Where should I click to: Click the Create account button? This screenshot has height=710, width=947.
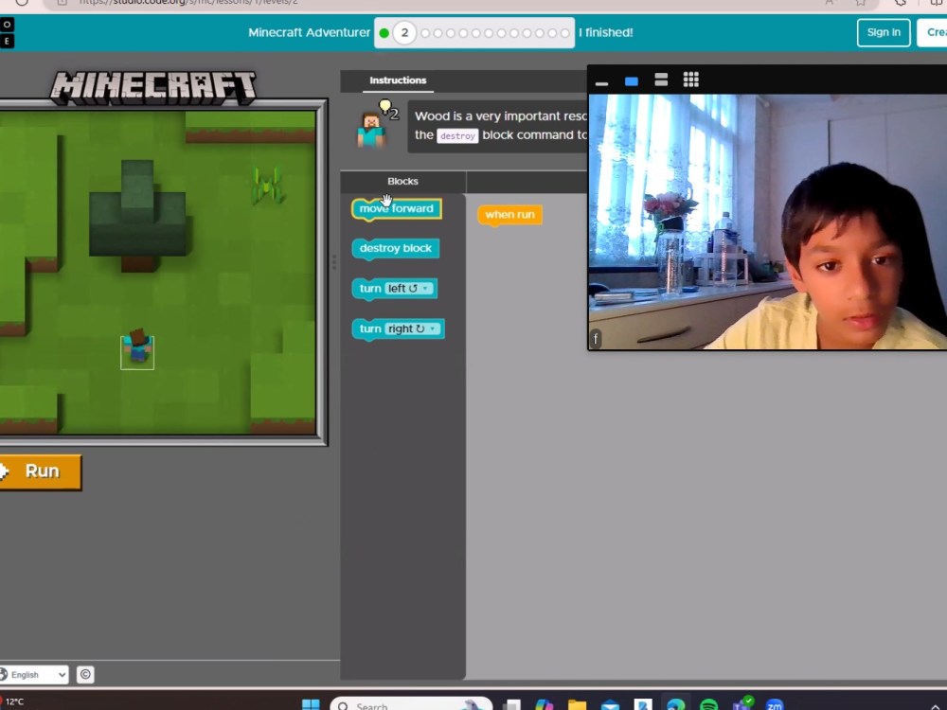tap(933, 32)
